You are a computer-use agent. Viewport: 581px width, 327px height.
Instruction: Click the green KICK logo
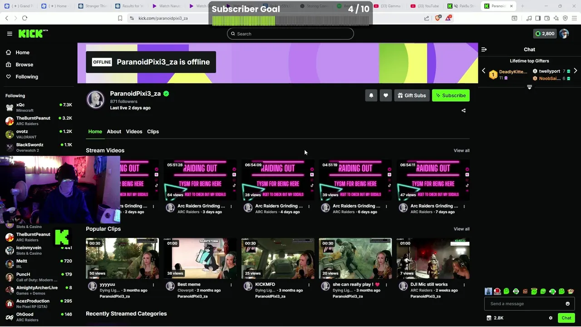pos(33,34)
